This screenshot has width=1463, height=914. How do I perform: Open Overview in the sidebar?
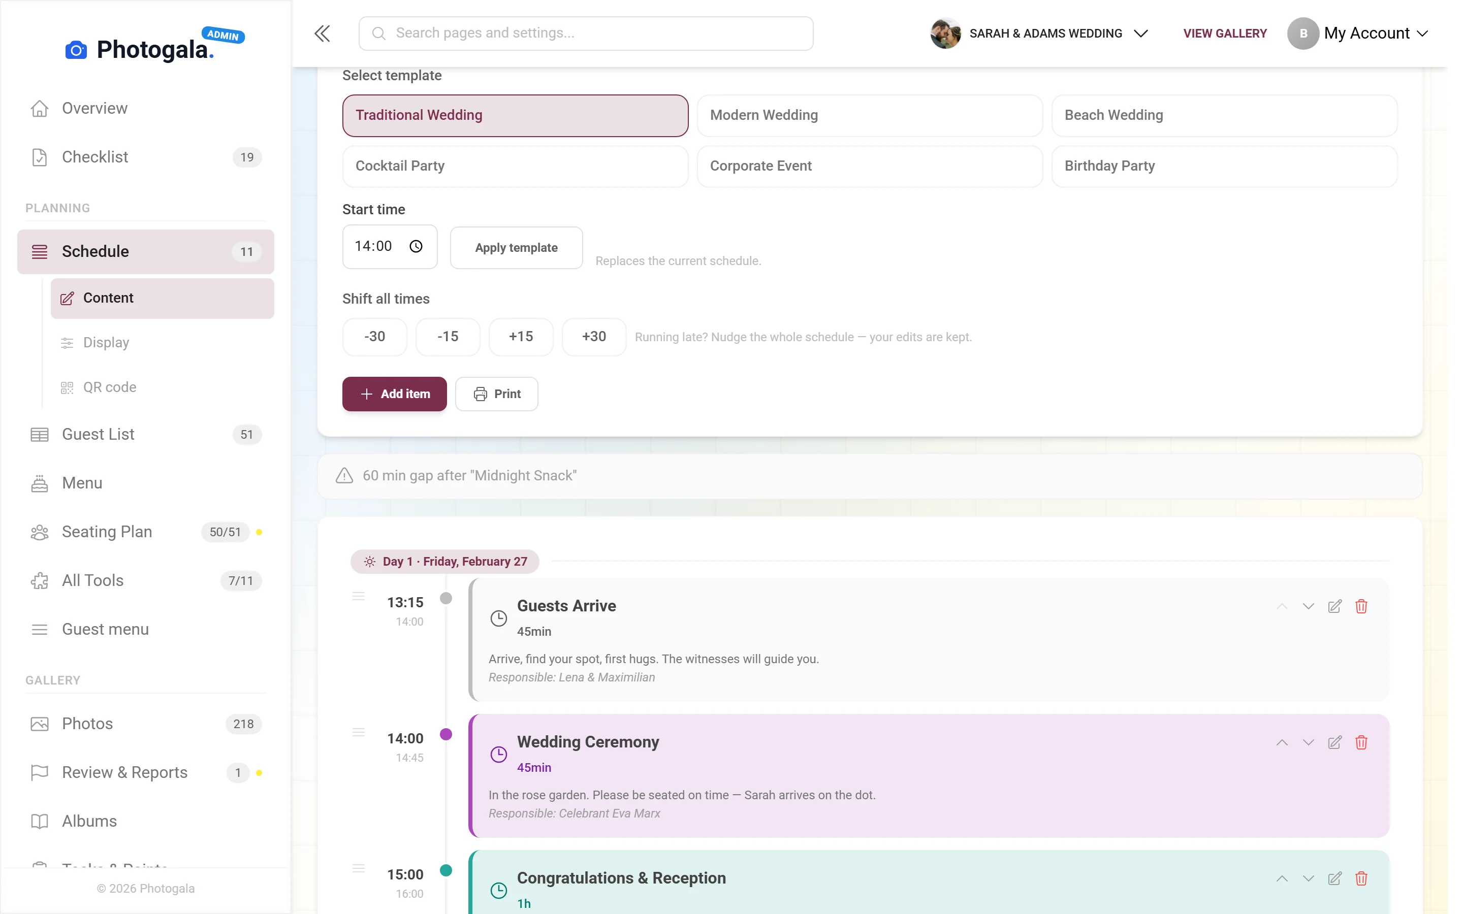click(146, 108)
